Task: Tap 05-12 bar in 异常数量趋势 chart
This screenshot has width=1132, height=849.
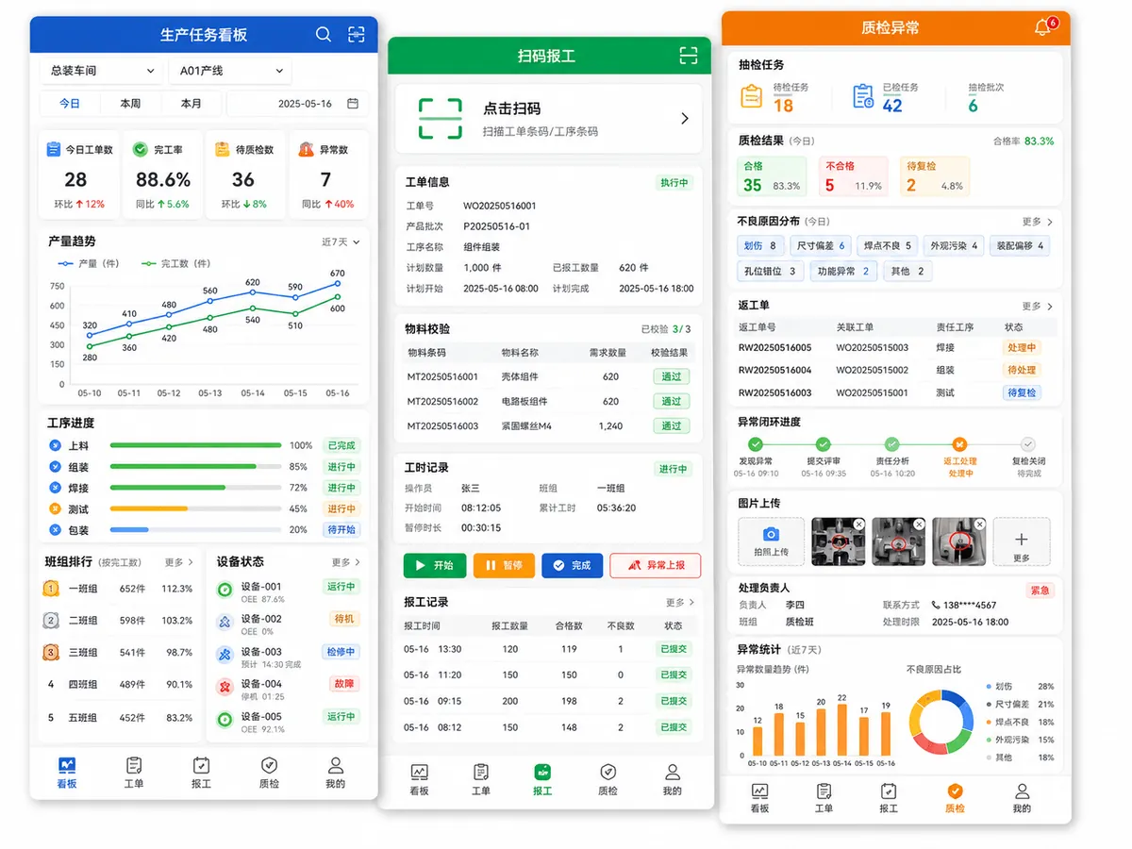Action: [801, 739]
